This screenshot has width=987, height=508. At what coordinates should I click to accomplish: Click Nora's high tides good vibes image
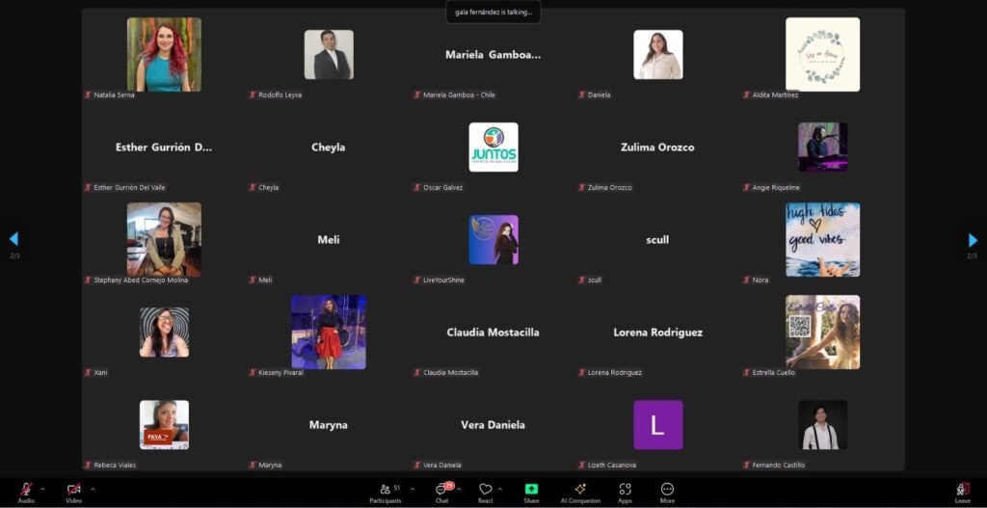(x=823, y=239)
